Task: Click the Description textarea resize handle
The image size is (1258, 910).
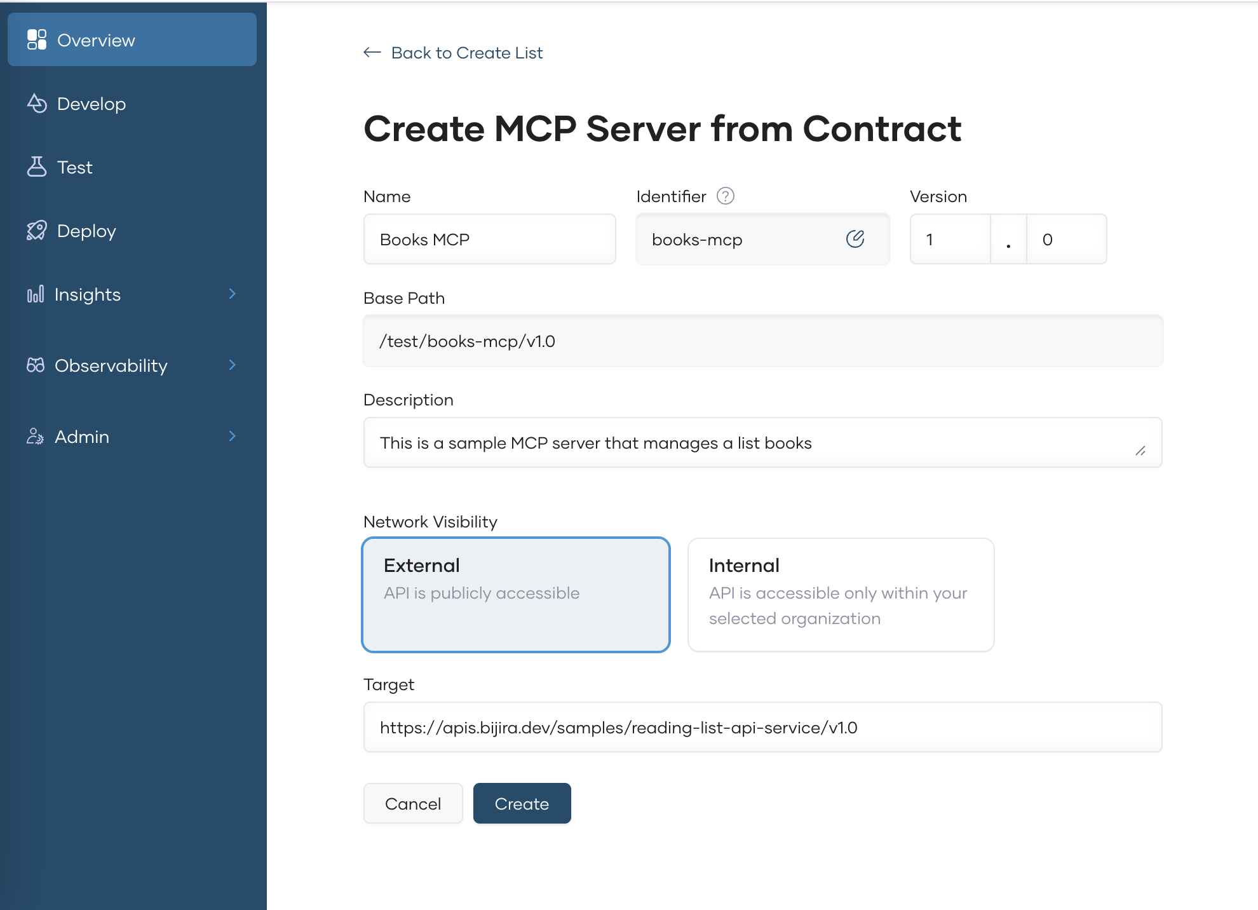Action: [x=1140, y=451]
